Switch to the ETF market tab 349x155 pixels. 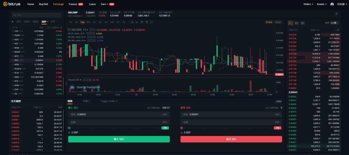(x=53, y=22)
